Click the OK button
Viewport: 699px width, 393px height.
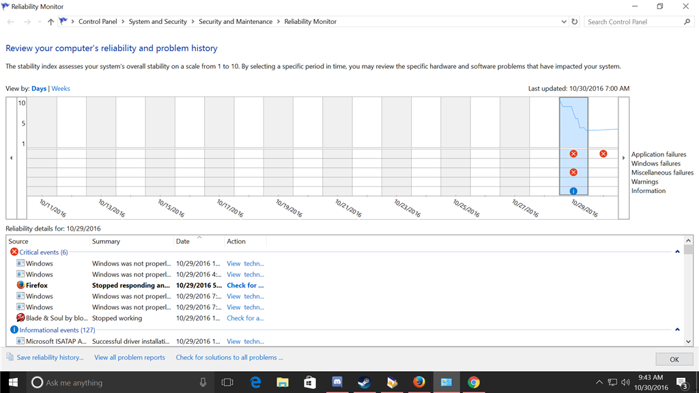674,359
